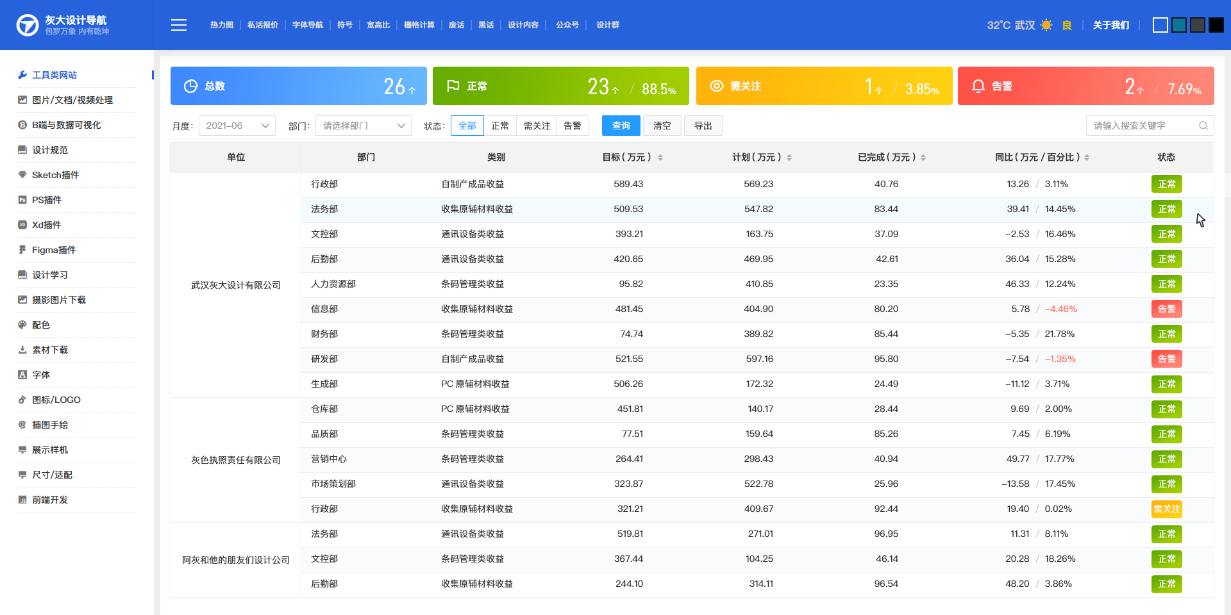Sort by 同比(万元/百分比) column arrows
The image size is (1231, 615).
[x=1087, y=158]
